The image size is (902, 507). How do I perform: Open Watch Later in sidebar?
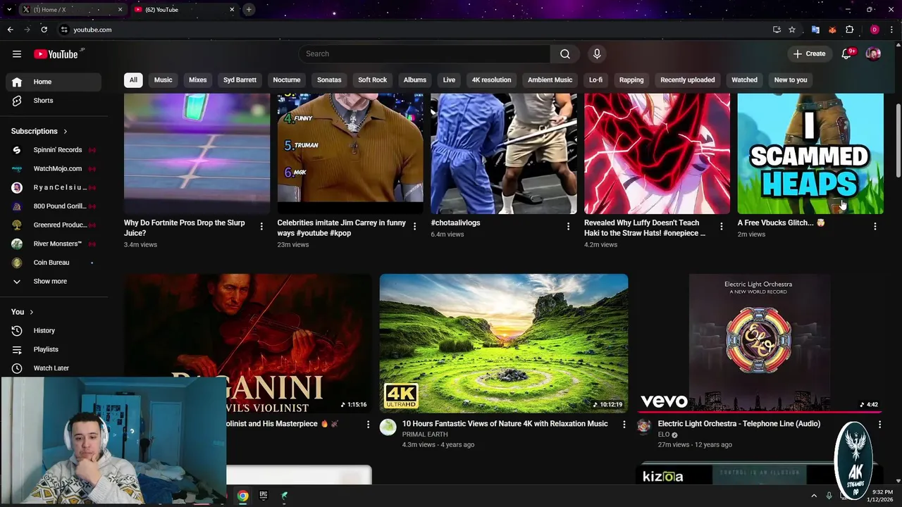pyautogui.click(x=54, y=368)
